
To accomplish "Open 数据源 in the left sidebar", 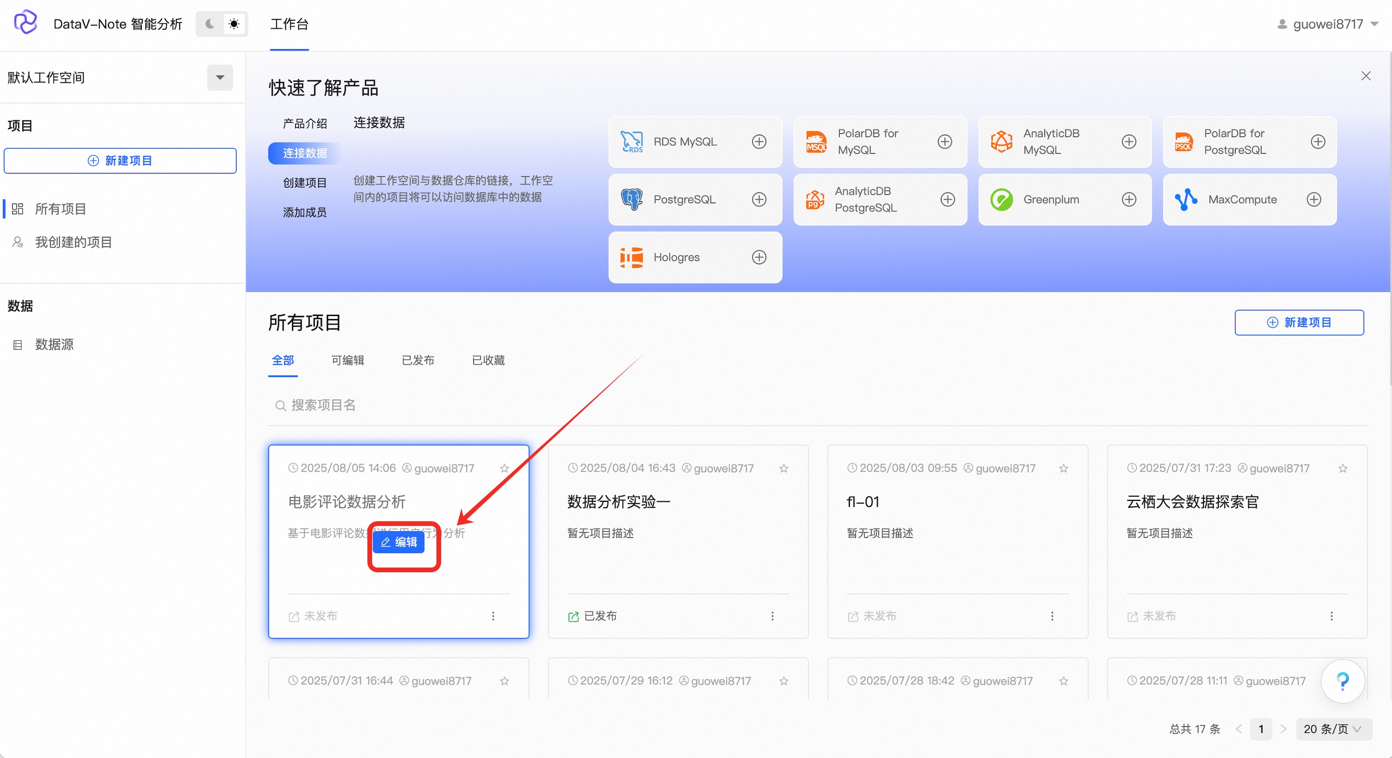I will coord(54,345).
